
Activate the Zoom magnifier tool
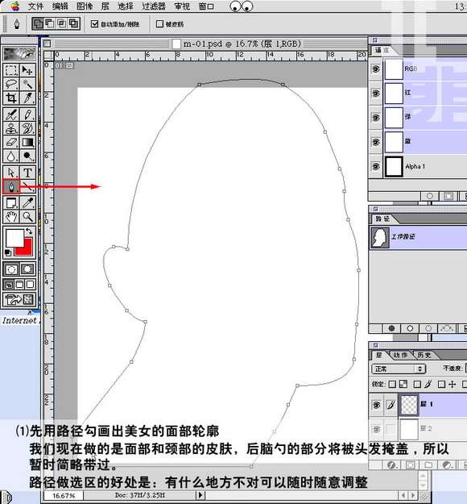[x=28, y=217]
